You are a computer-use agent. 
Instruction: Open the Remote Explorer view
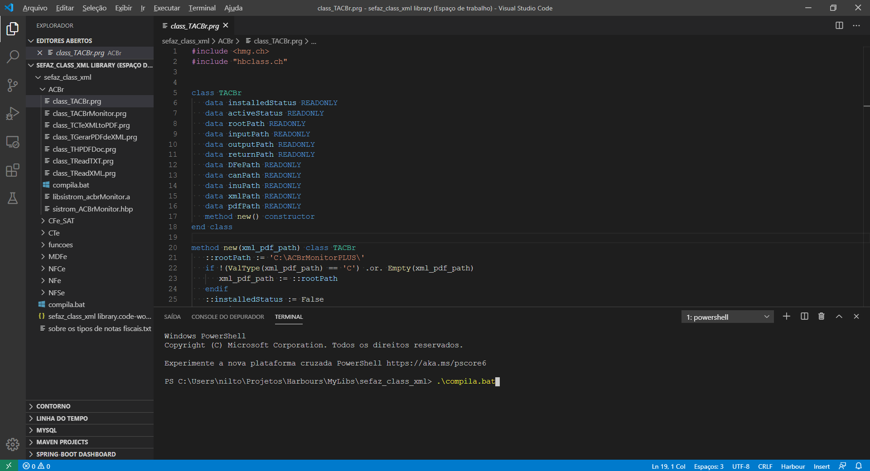[13, 142]
